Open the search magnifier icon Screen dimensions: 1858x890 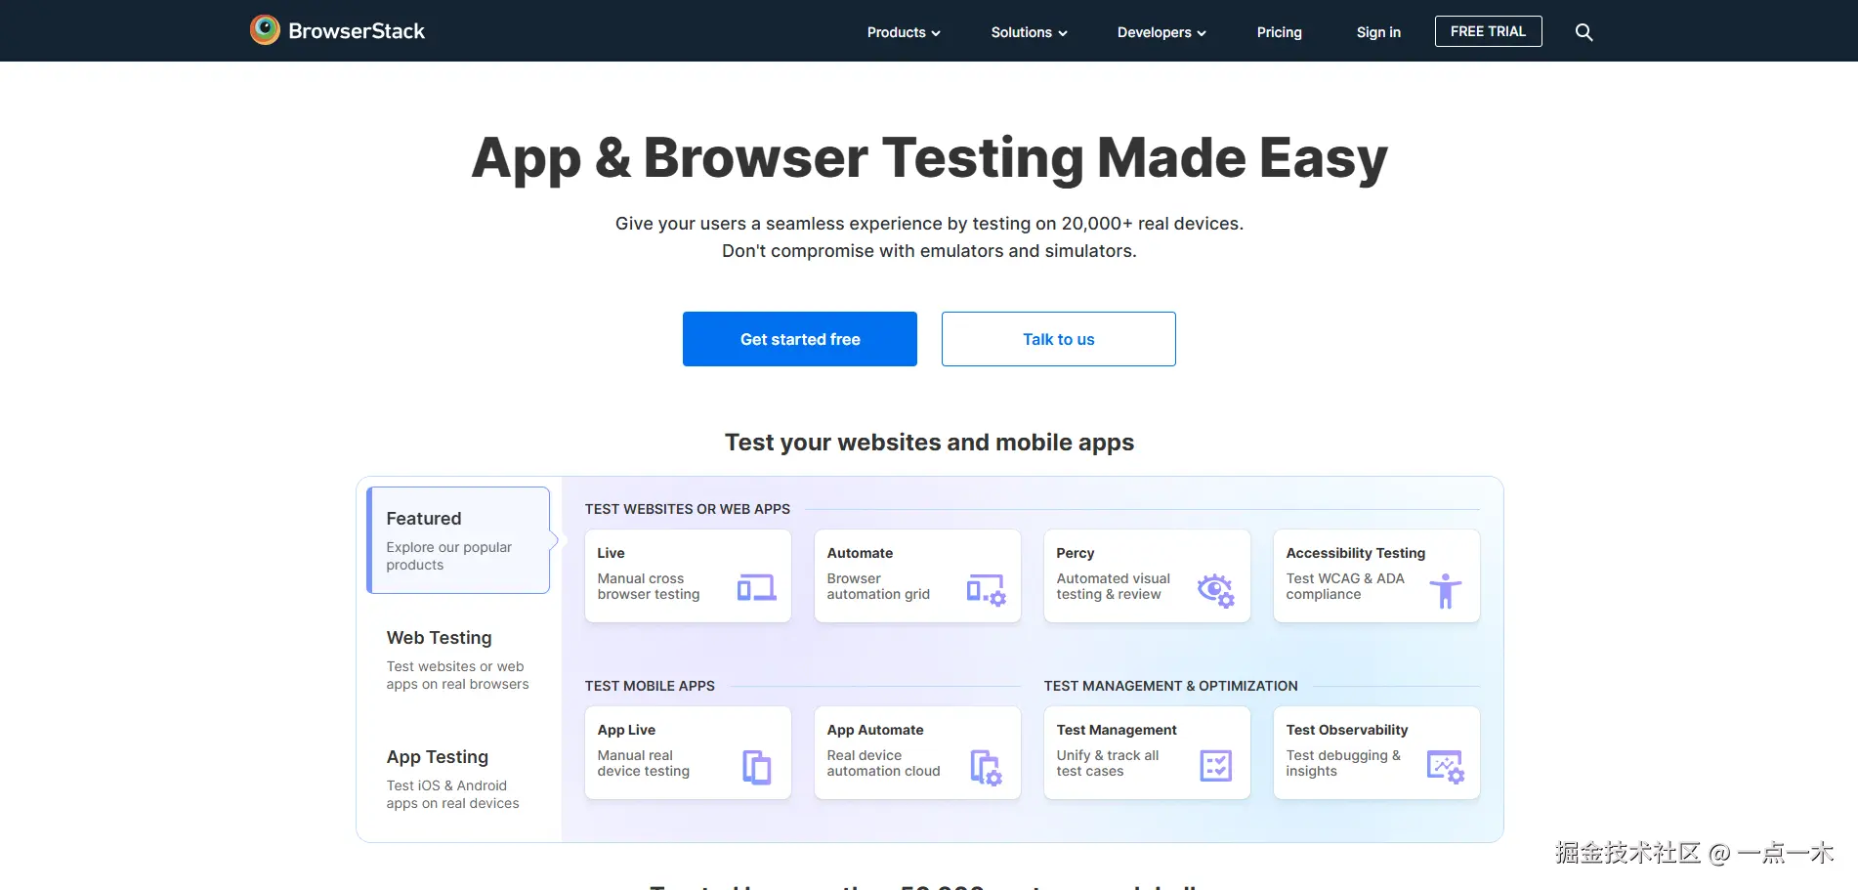click(1584, 32)
